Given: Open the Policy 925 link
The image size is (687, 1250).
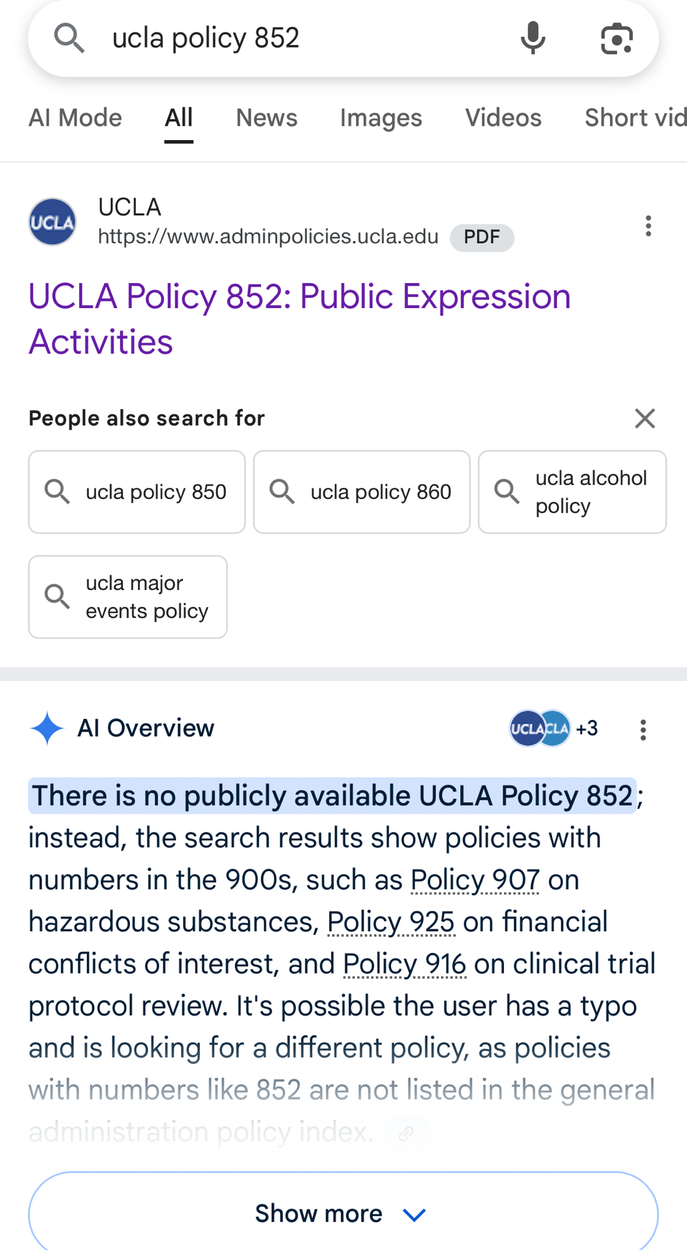Looking at the screenshot, I should pos(391,922).
